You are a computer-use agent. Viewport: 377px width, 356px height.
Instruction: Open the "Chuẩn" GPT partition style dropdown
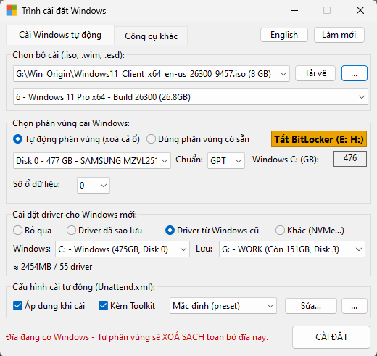coord(226,160)
